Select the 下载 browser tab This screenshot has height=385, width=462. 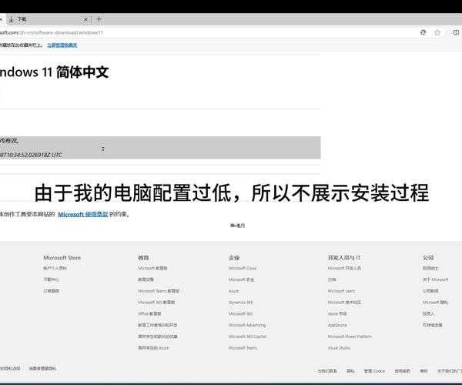click(x=47, y=19)
